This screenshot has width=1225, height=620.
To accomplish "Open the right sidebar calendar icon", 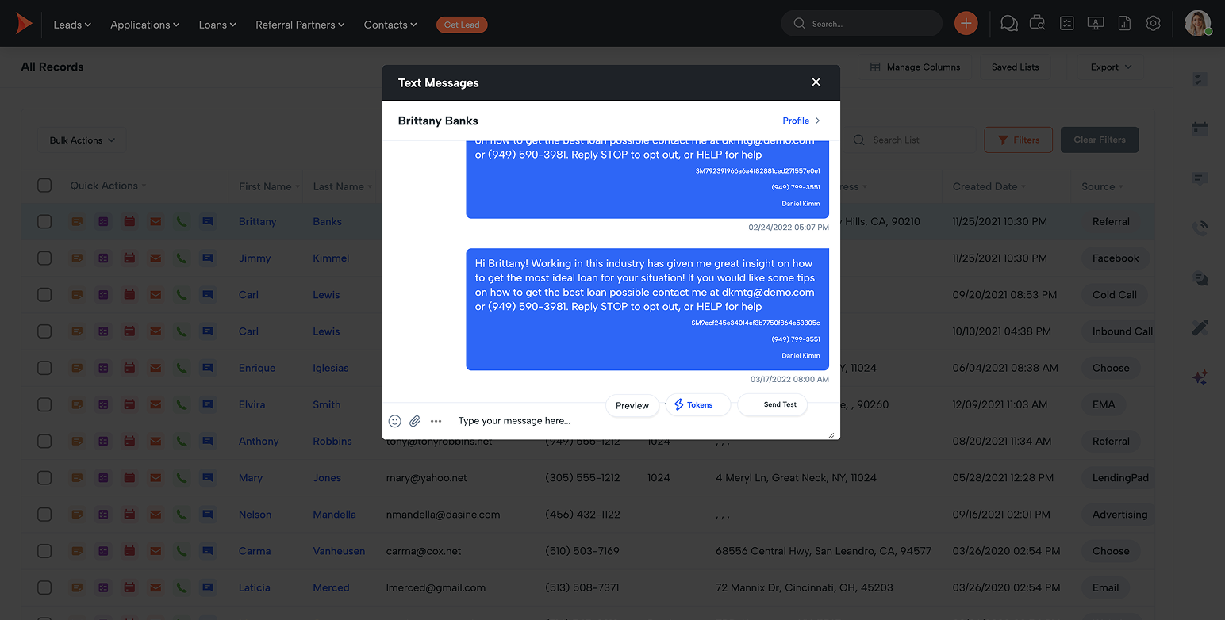I will pos(1200,128).
